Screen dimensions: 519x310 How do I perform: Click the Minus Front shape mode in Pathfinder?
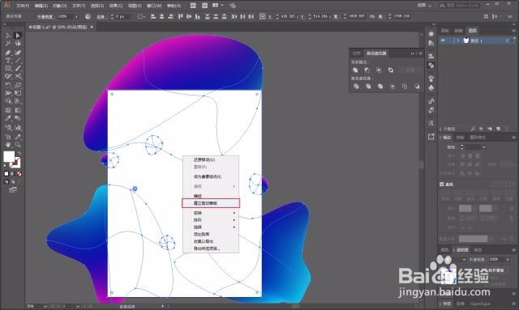point(367,70)
